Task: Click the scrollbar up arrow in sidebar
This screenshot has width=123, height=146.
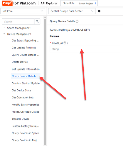Action: [45, 17]
